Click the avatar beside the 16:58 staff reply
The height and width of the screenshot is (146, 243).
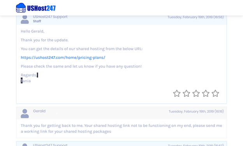point(25,19)
